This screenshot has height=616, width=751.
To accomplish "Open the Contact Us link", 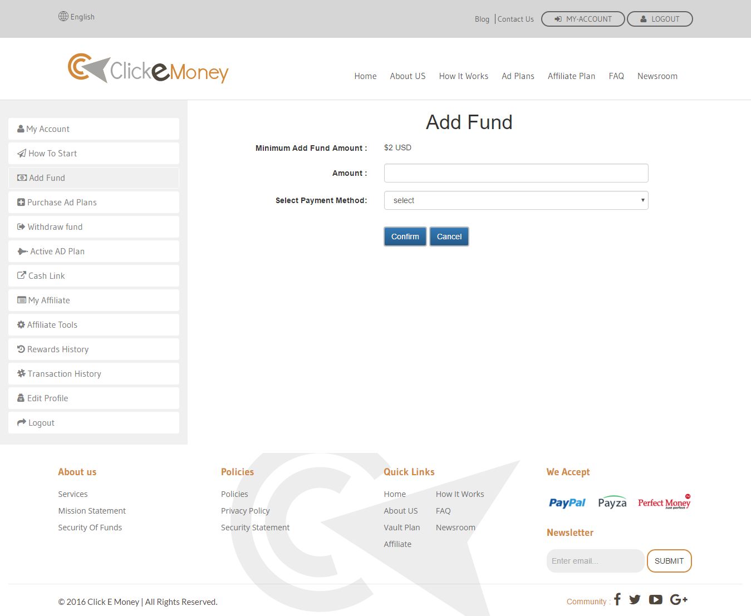I will 516,19.
